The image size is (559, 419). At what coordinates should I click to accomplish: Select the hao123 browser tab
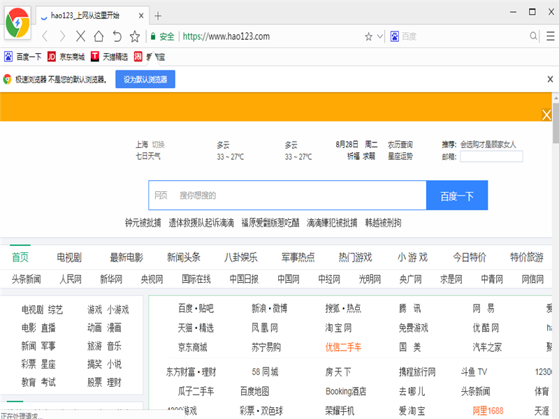point(92,15)
